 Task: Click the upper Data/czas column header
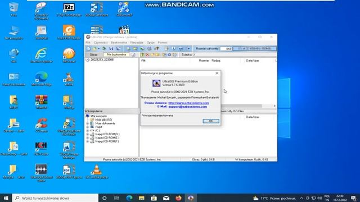tap(253, 61)
